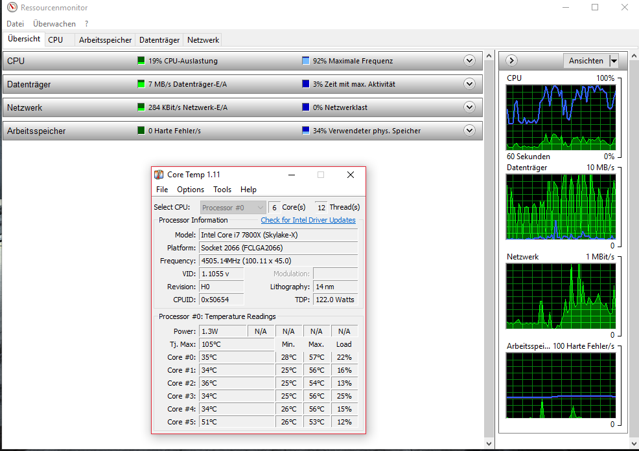Click the Power value 1.3W
The height and width of the screenshot is (451, 639).
pos(223,331)
